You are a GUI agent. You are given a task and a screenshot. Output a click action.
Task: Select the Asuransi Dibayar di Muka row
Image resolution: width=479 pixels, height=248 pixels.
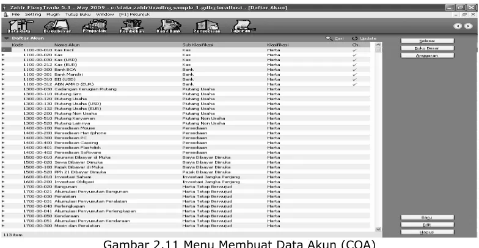[x=186, y=158]
